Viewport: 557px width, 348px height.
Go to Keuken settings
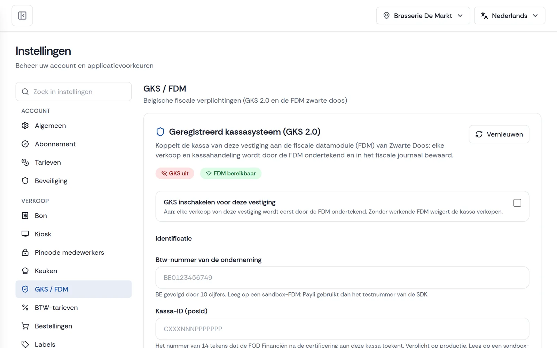[x=73, y=271]
